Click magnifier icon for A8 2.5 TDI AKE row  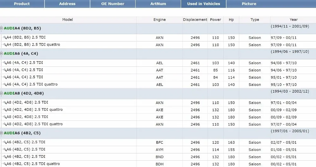[x=5, y=117]
